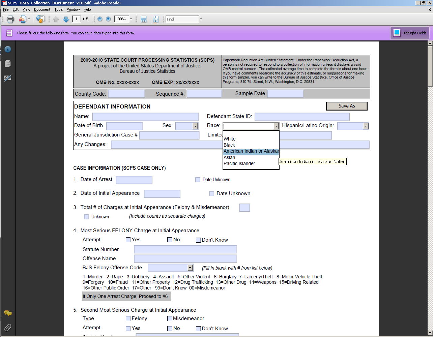Select Pacific Islander in the Race list
This screenshot has height=337, width=433.
click(251, 163)
